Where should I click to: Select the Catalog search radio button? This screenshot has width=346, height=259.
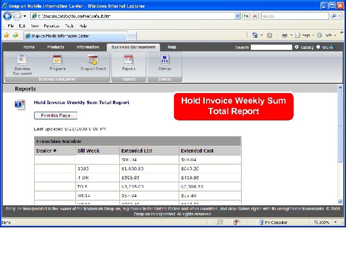[x=297, y=47]
